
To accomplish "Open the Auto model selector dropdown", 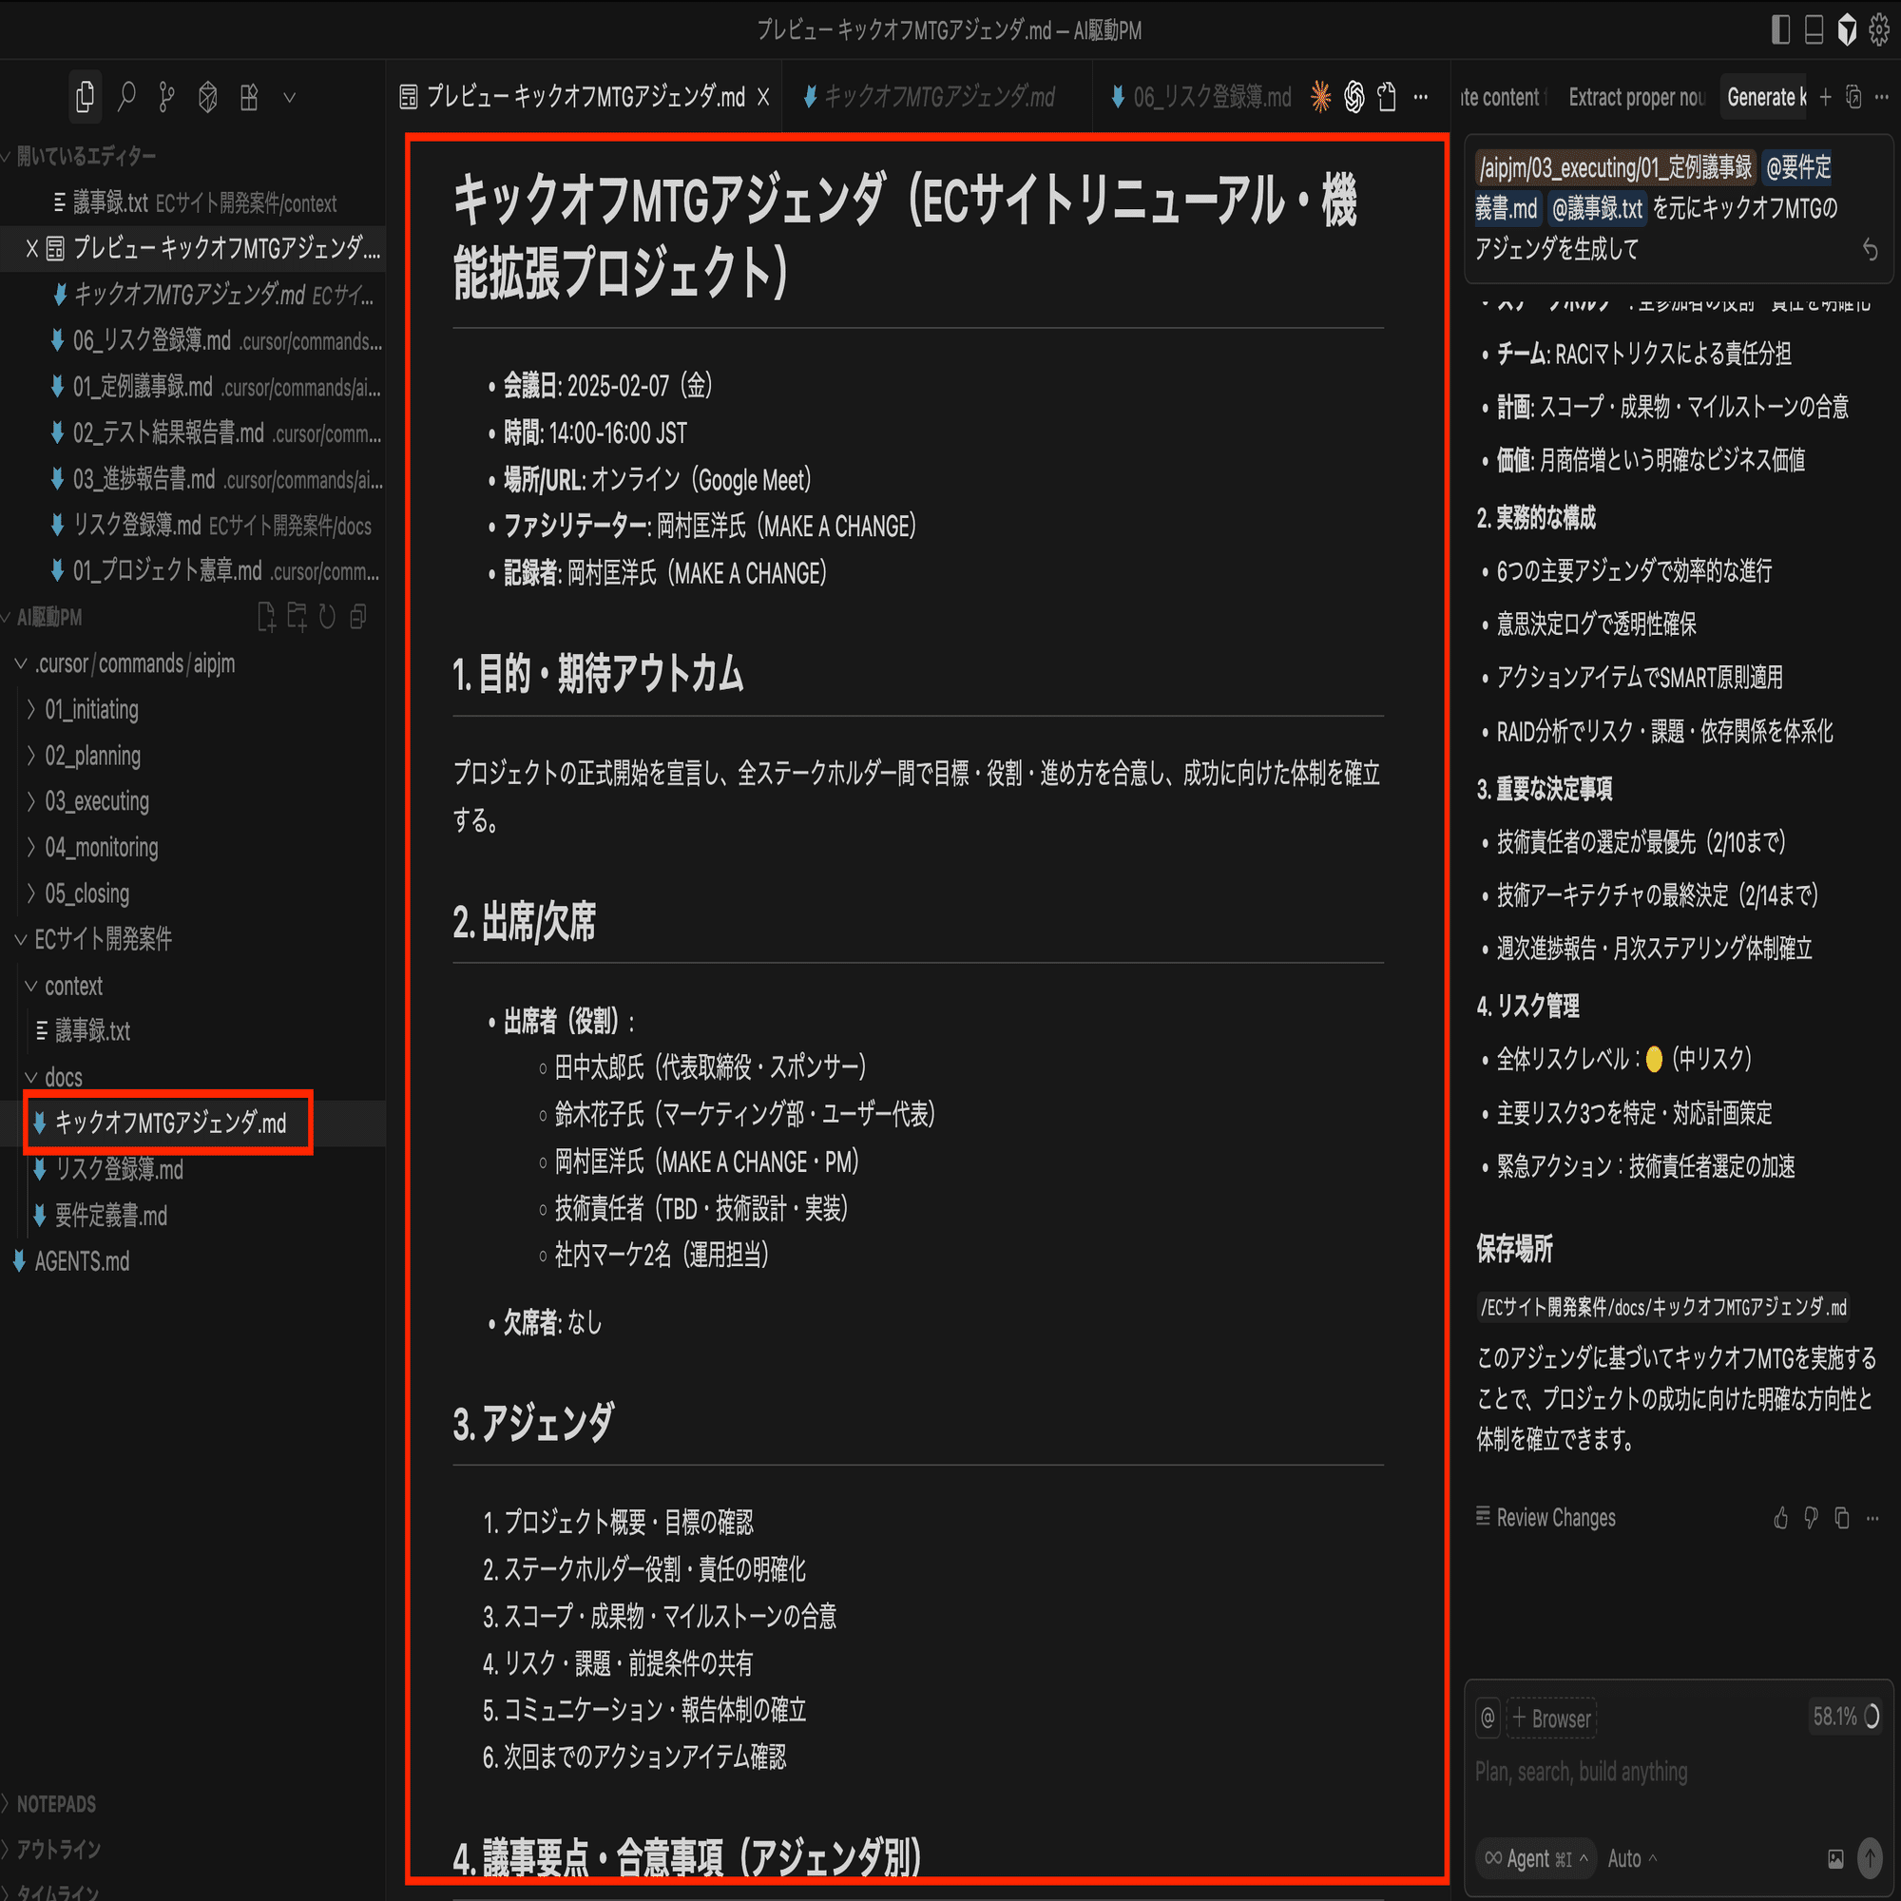I will [x=1631, y=1858].
